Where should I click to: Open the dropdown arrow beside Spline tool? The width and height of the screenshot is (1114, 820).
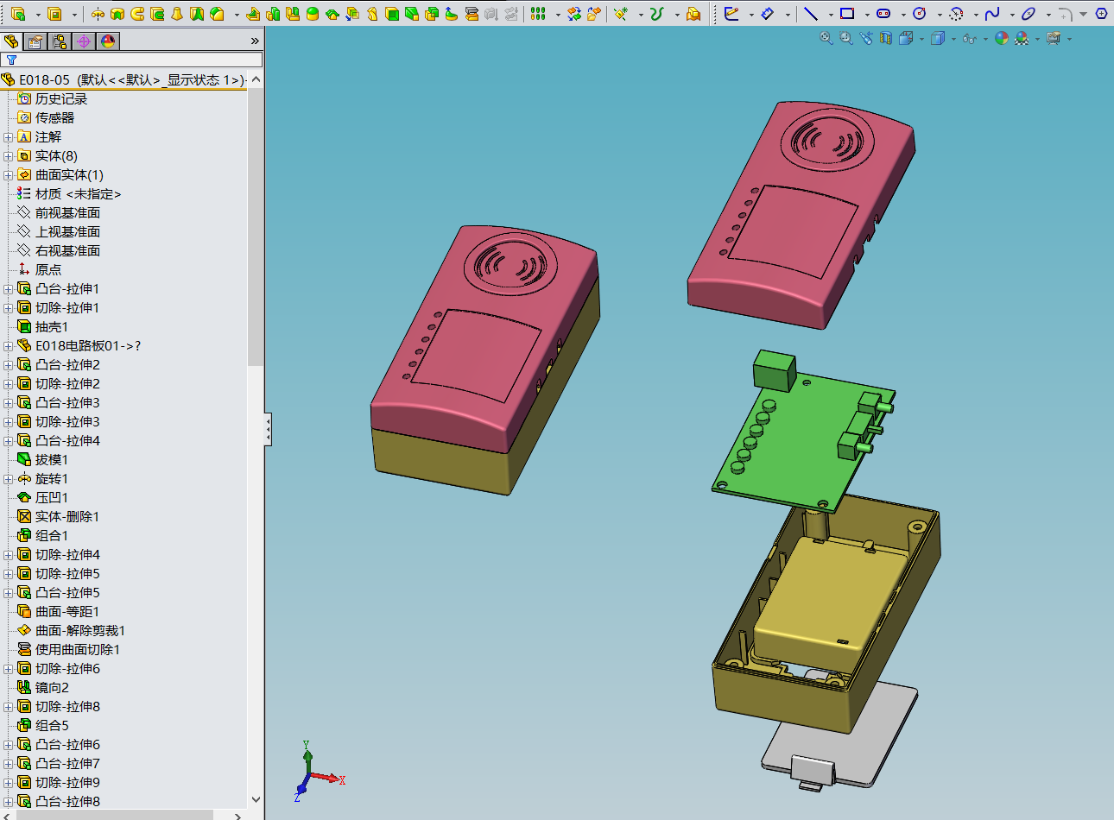pos(1012,15)
